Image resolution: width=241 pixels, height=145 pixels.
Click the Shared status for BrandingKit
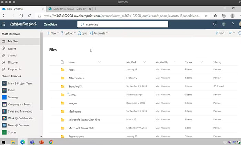click(x=219, y=86)
